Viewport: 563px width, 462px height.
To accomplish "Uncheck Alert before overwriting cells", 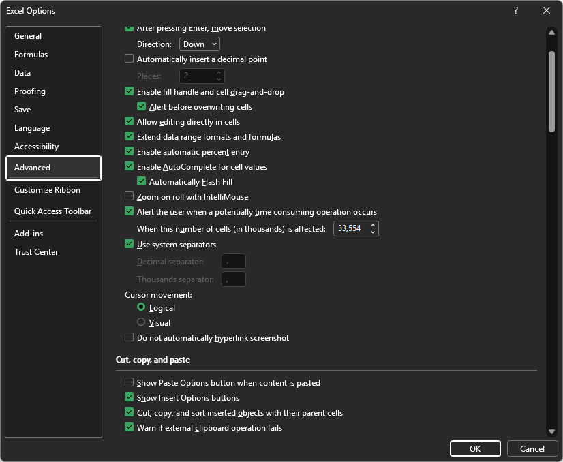I will (x=142, y=106).
